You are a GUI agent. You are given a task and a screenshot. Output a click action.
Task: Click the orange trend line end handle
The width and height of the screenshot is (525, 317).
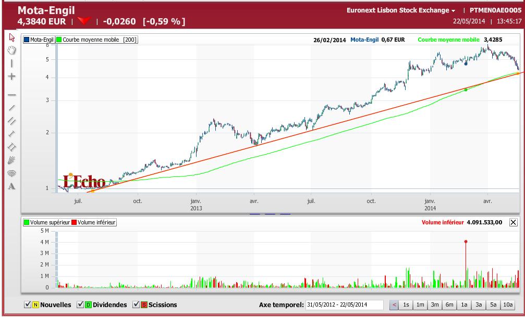click(x=518, y=73)
